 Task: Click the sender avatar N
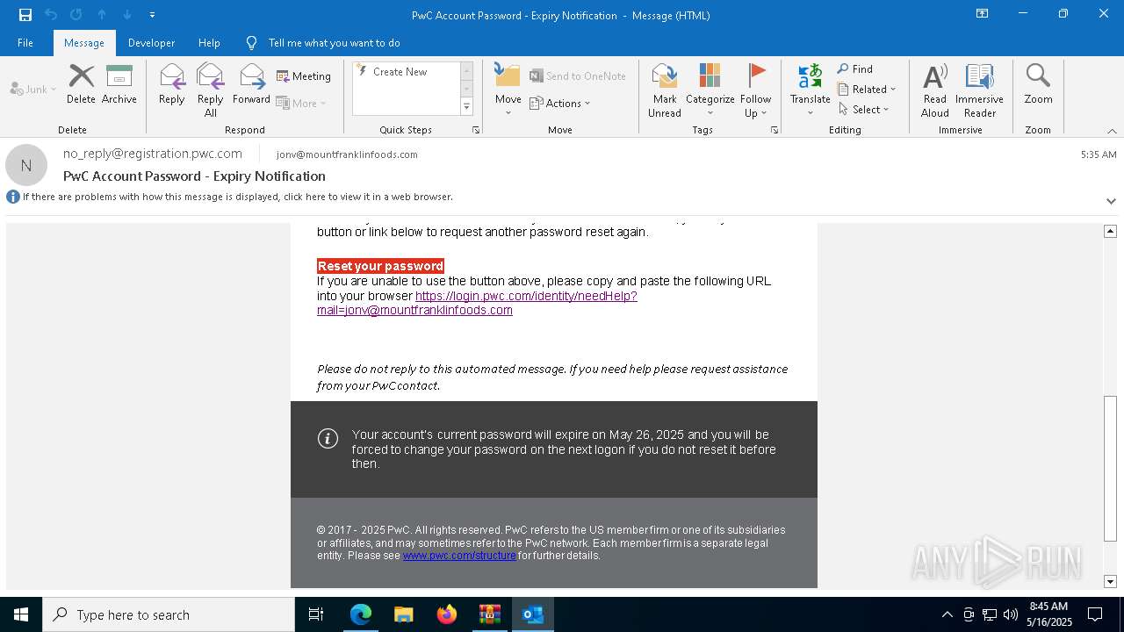(x=26, y=165)
